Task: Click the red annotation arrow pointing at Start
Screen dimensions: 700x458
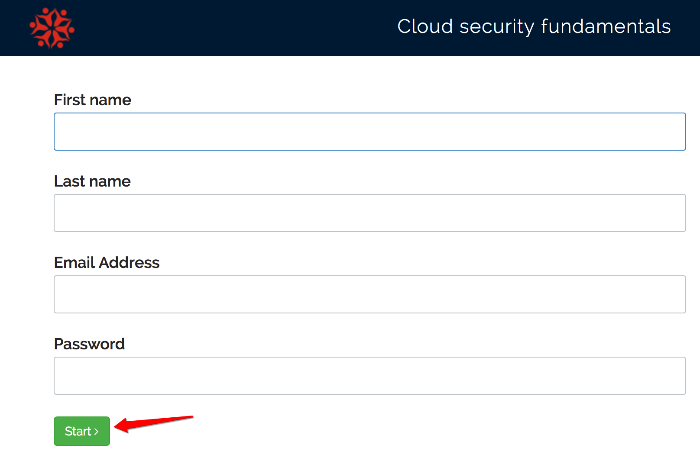Action: (153, 424)
